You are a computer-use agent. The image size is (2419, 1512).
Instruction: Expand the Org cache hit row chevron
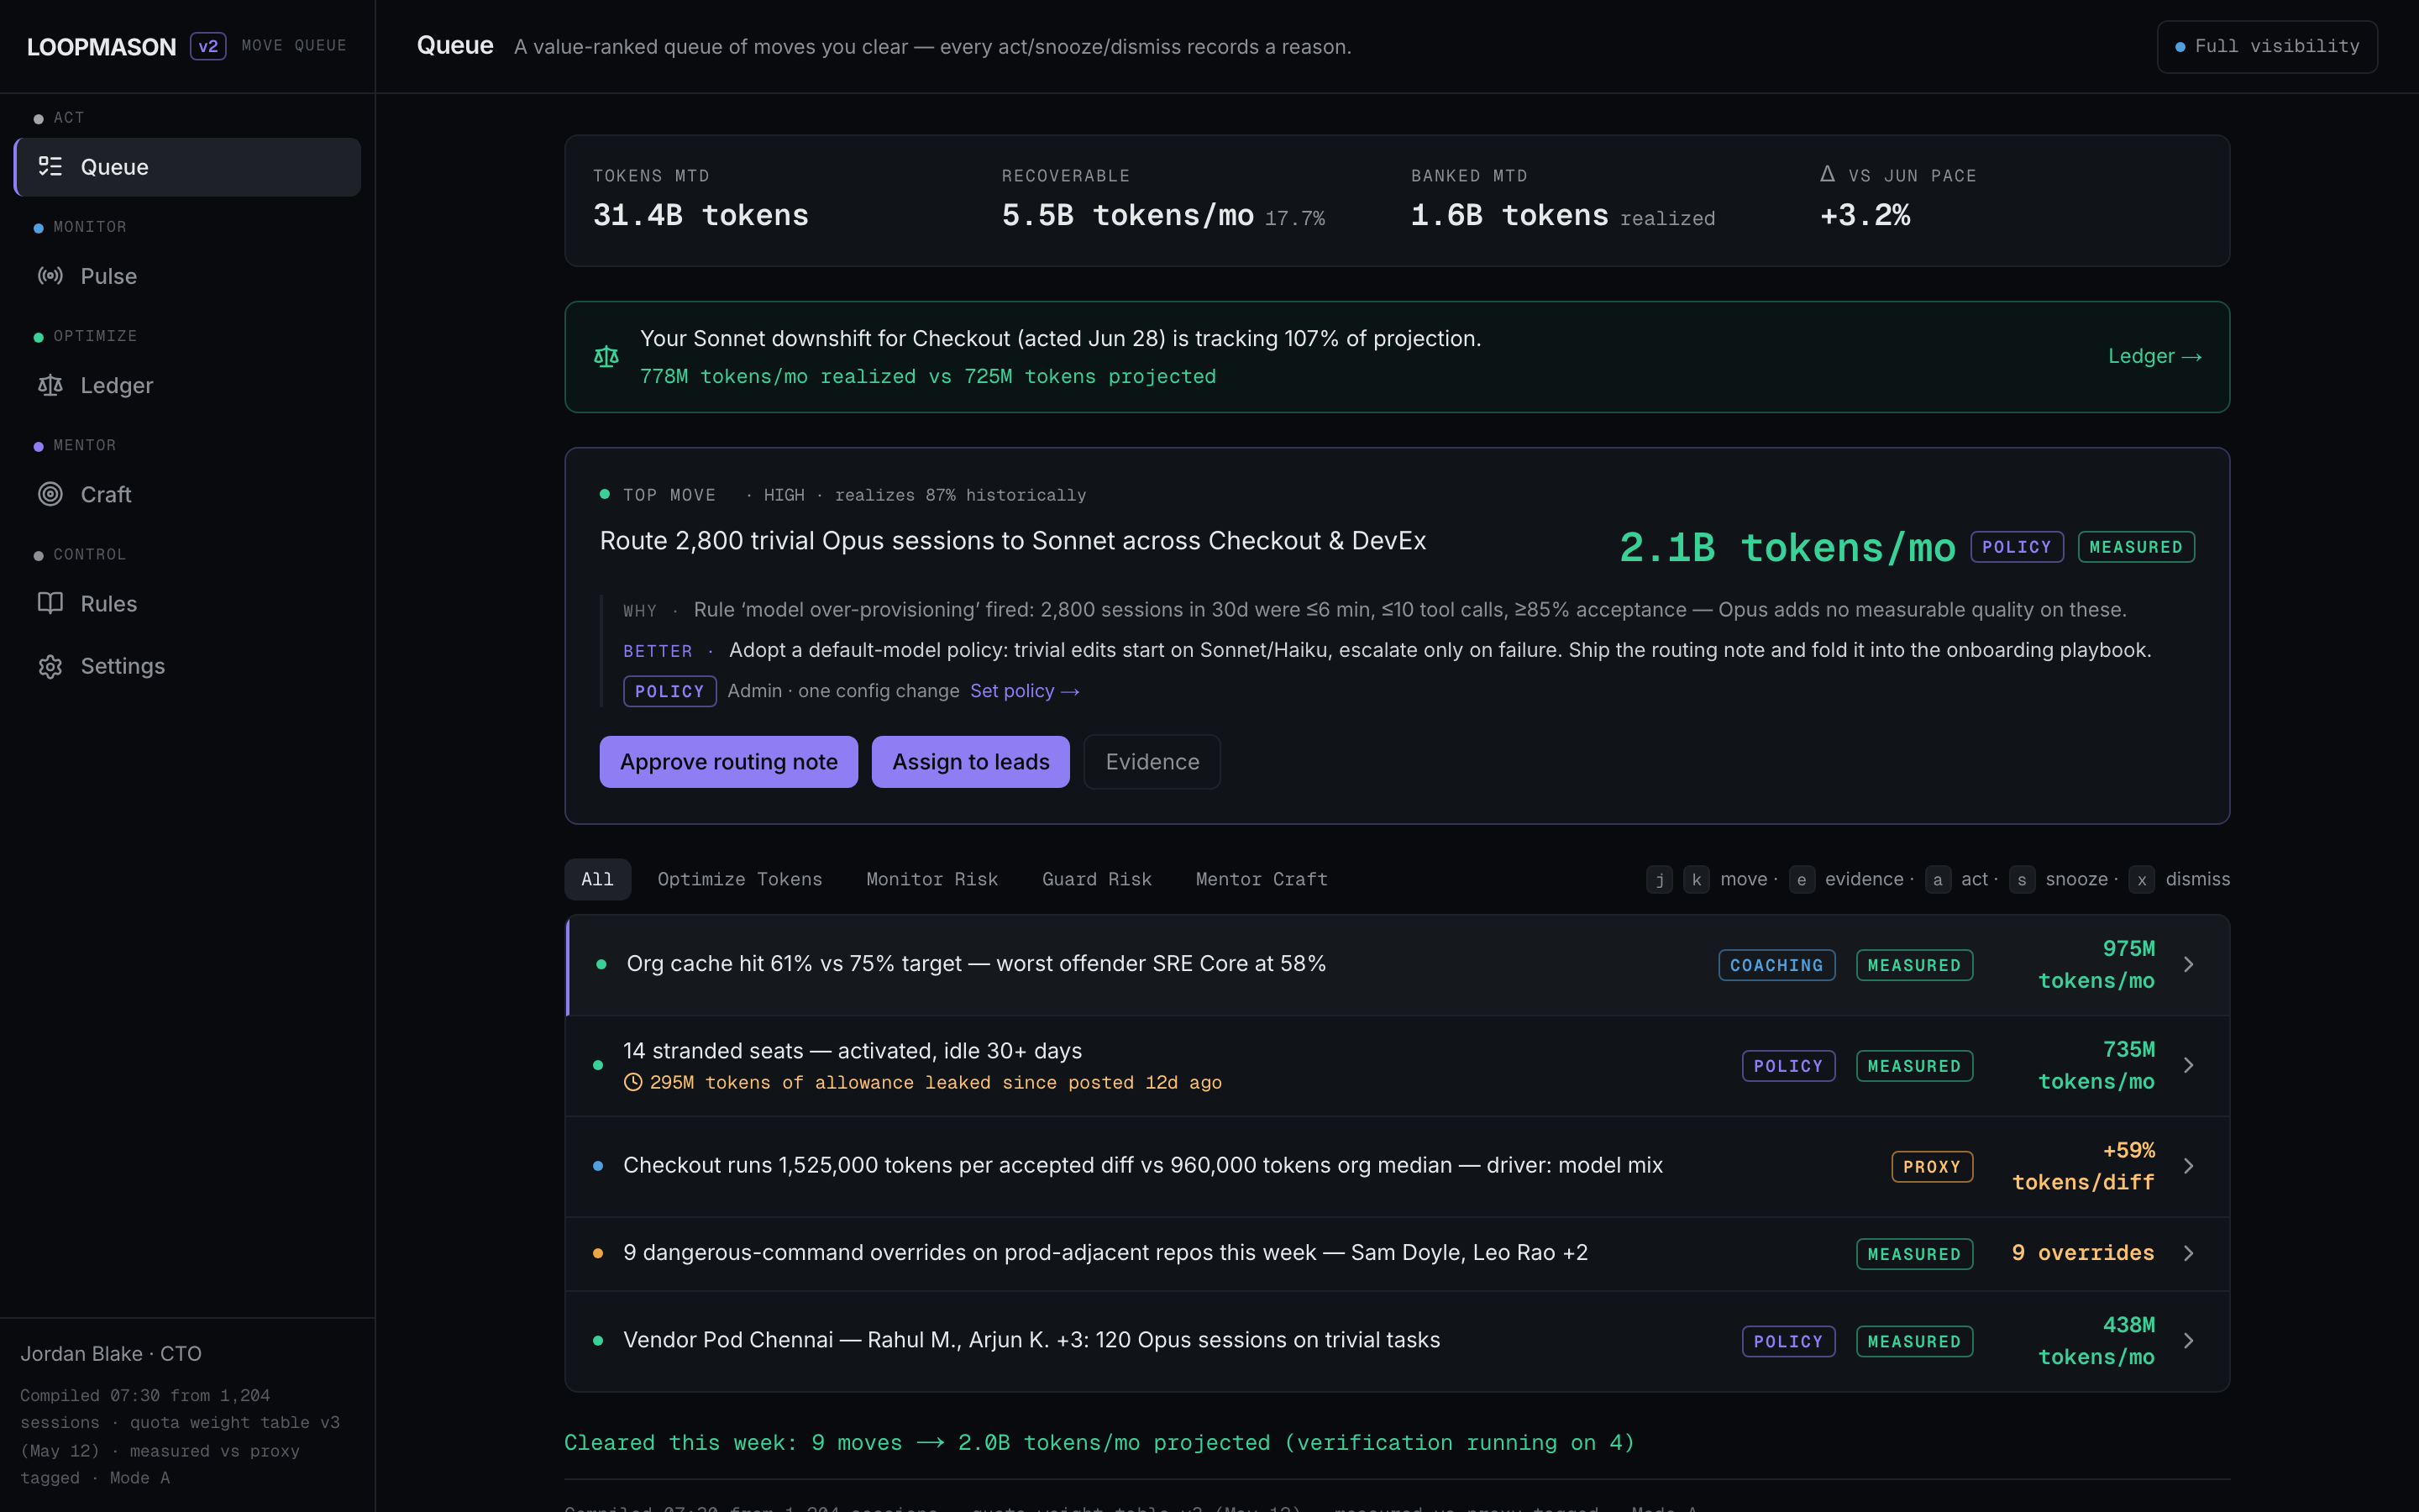click(x=2189, y=964)
